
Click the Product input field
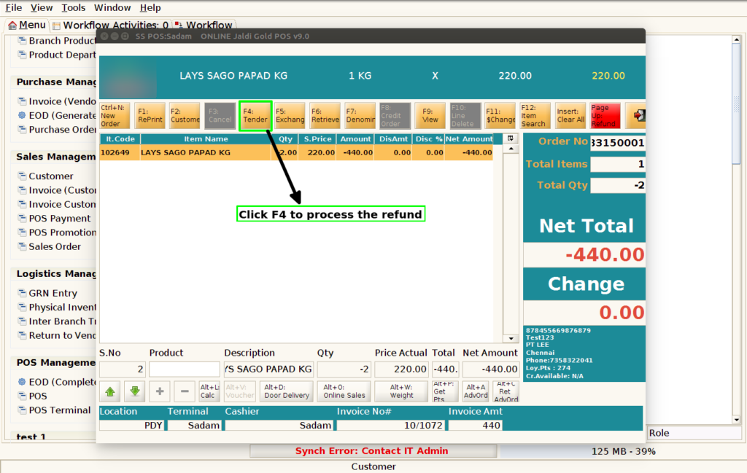[x=185, y=370]
